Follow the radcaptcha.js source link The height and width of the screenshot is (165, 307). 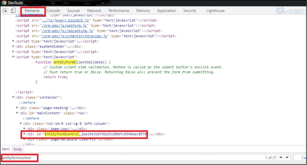(67, 31)
